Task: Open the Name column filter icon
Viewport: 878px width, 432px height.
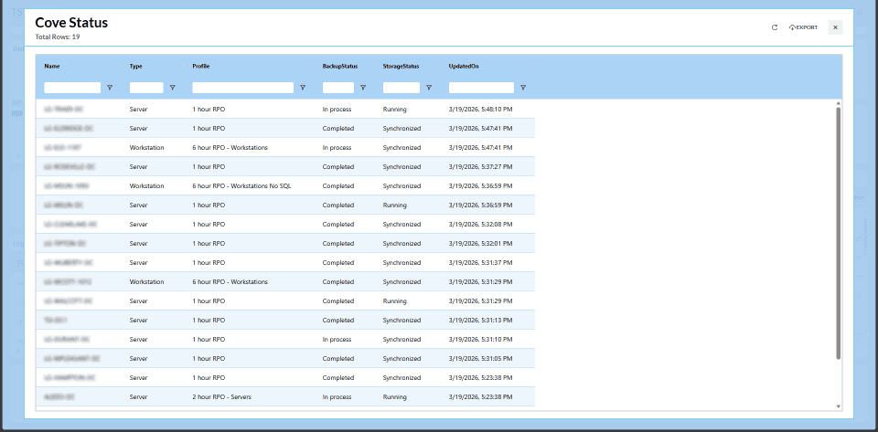Action: tap(110, 88)
